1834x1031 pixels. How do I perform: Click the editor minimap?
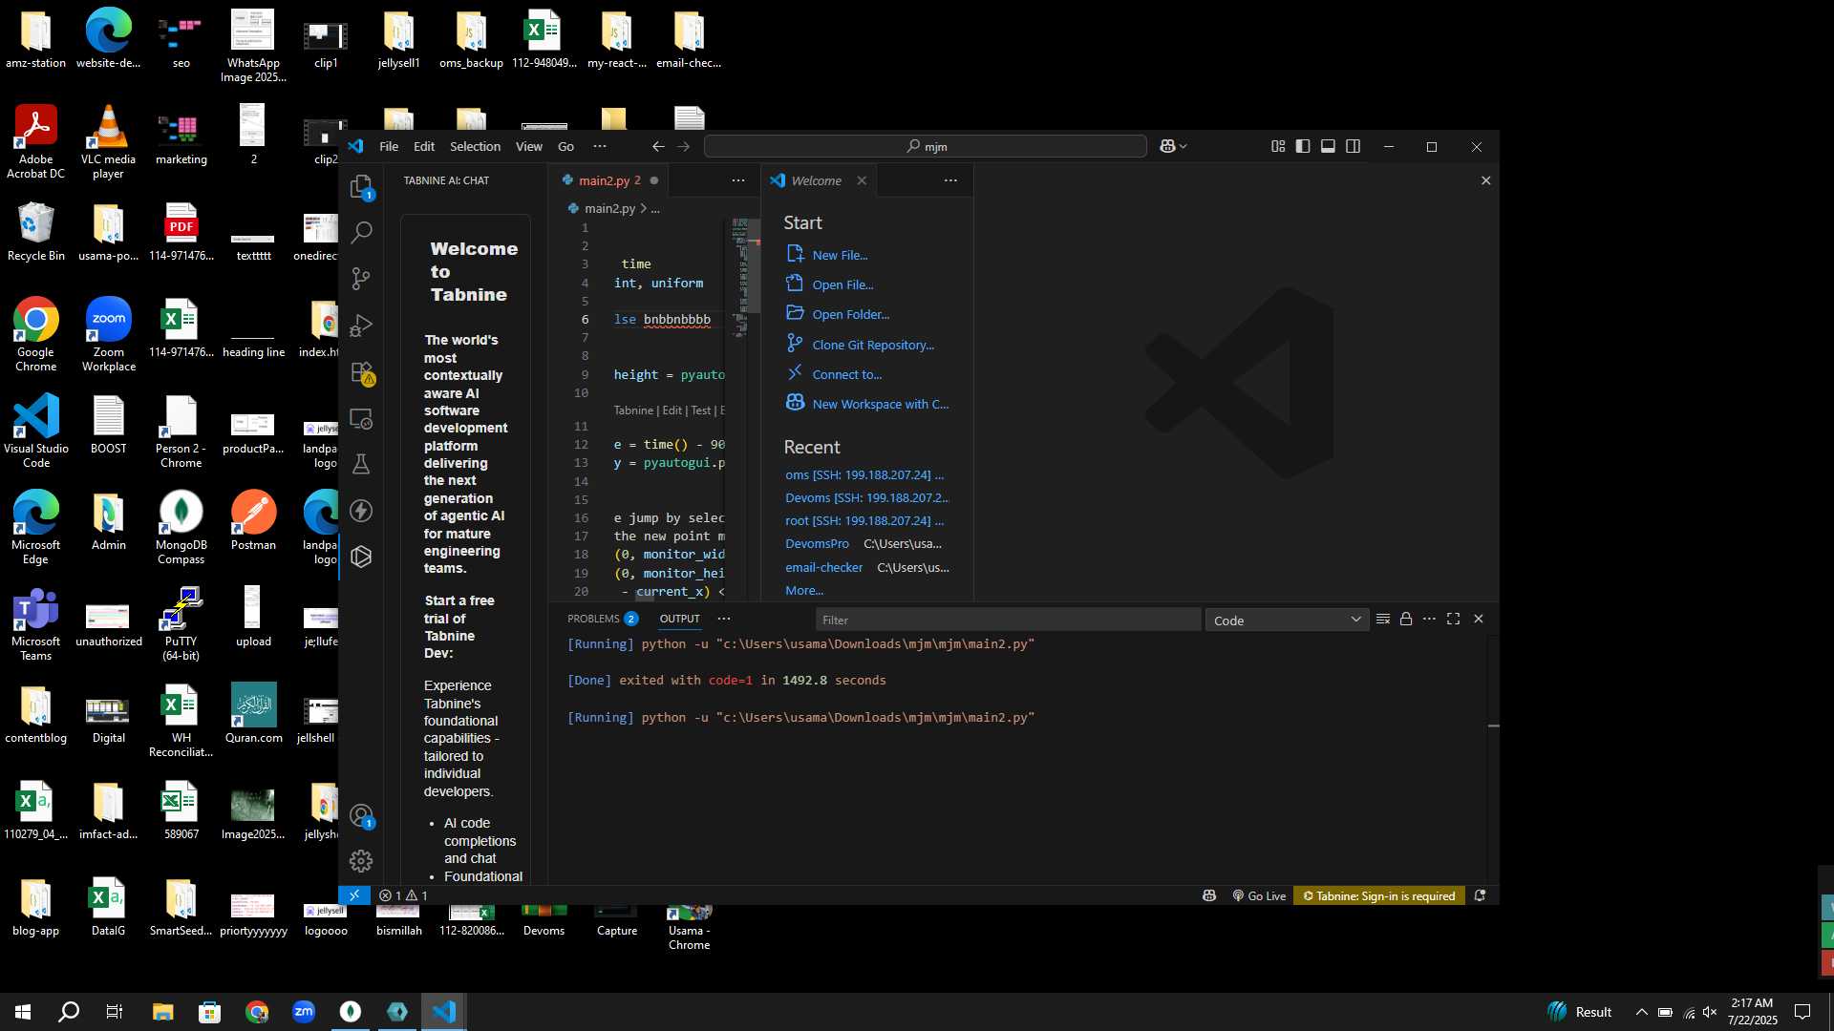(x=741, y=277)
